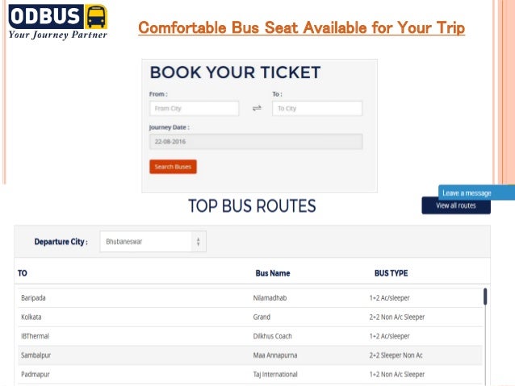Click the From City input field
The image size is (515, 386).
(194, 108)
